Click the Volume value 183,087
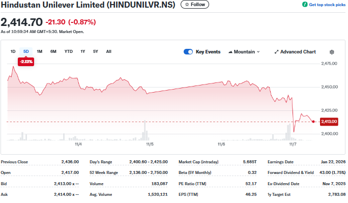This screenshot has height=203, width=348. [x=159, y=184]
